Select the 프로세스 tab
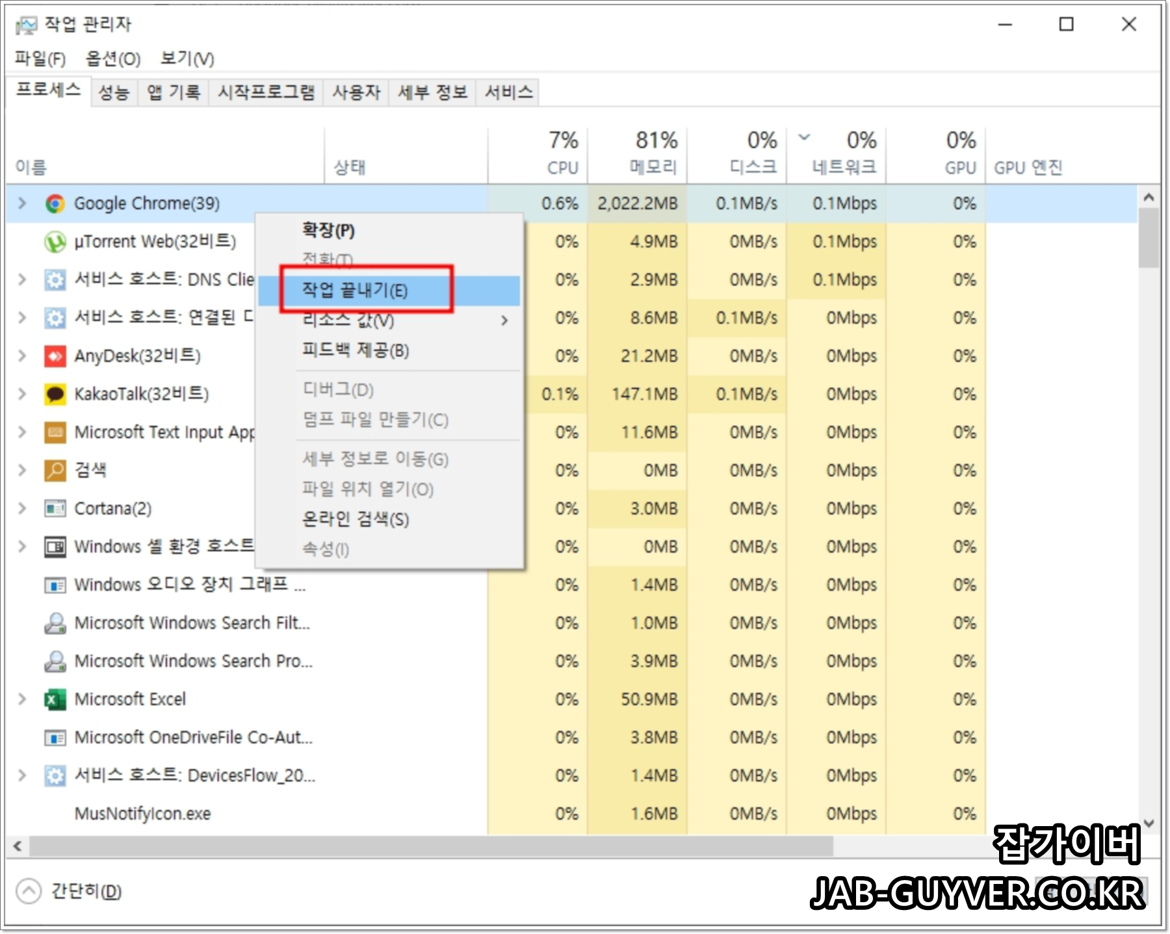Image resolution: width=1170 pixels, height=934 pixels. (x=48, y=90)
